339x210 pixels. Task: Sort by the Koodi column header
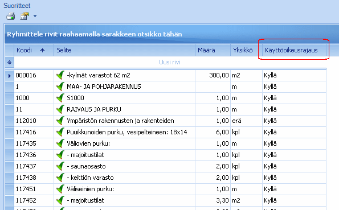[x=34, y=50]
